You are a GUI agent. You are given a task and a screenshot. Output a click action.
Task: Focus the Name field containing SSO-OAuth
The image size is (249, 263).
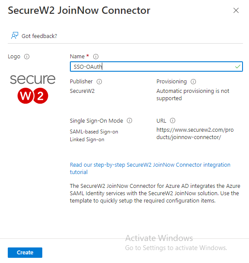(156, 67)
